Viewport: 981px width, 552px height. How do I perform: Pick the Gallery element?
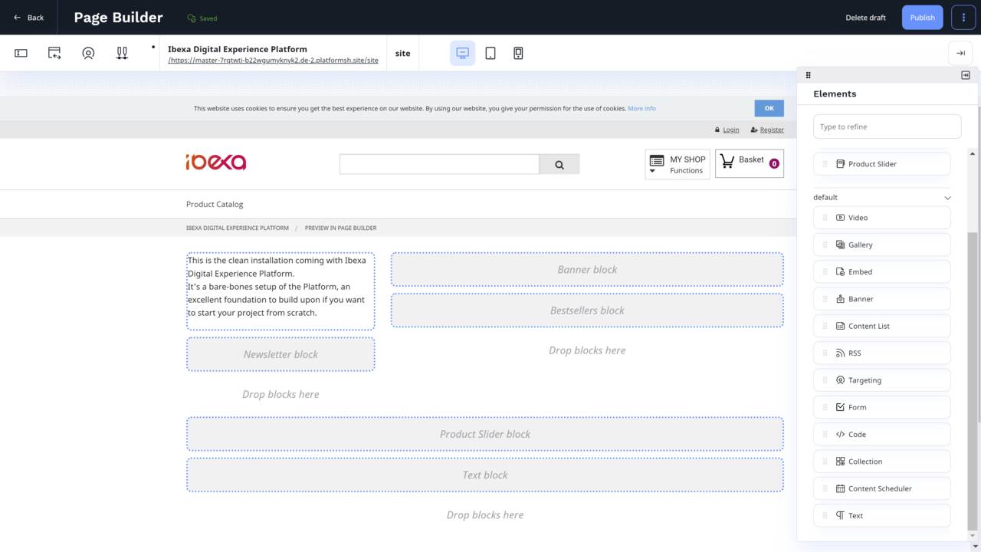tap(882, 245)
